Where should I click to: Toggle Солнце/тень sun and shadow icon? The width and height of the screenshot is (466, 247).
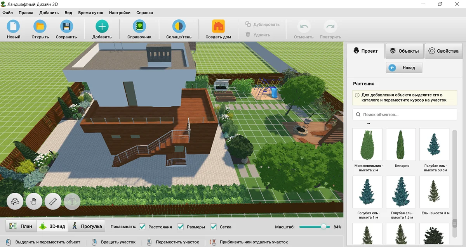179,27
